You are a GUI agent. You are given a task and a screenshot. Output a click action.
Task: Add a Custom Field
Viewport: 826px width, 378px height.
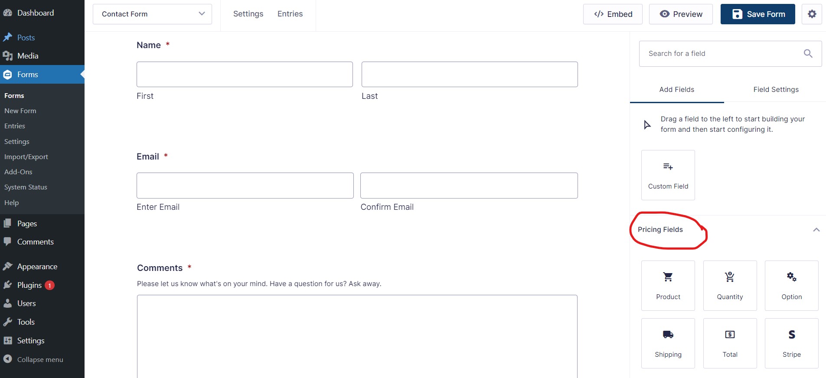[x=668, y=175]
